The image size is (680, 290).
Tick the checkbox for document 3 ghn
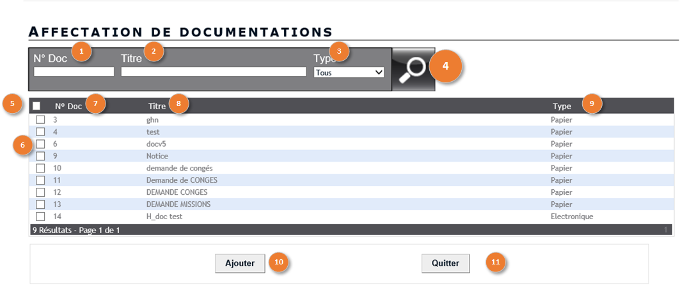(40, 119)
